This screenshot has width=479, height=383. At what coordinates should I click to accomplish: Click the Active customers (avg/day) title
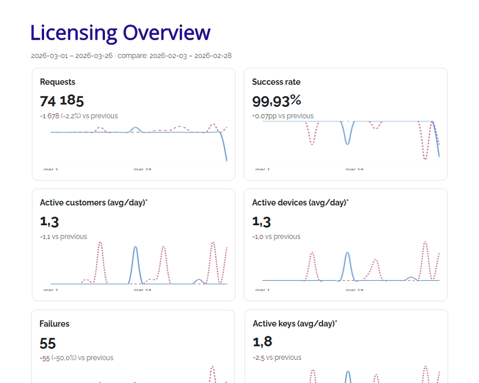[x=93, y=203]
